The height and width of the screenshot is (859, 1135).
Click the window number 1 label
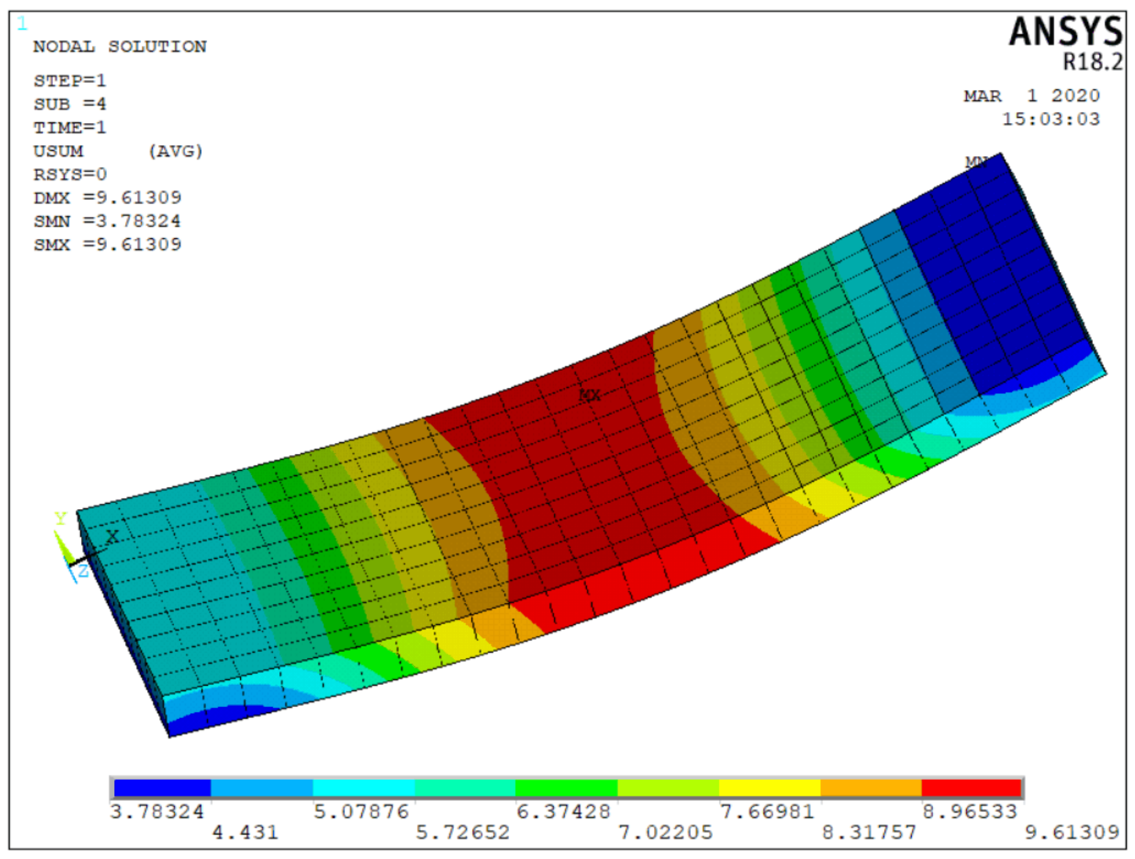tap(22, 24)
